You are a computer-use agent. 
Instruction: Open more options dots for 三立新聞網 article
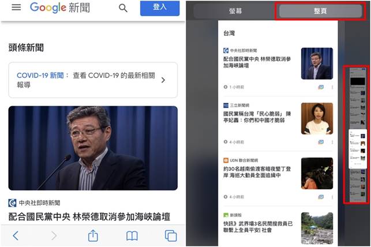click(x=332, y=142)
